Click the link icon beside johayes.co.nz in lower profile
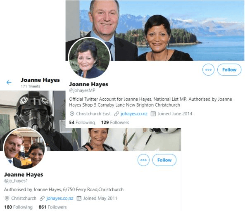 tap(42, 198)
